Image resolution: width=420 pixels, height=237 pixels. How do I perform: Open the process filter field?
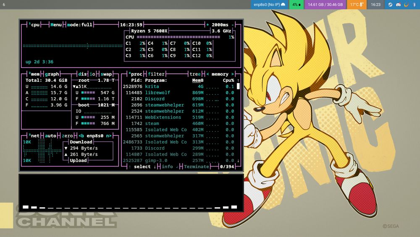click(x=156, y=74)
